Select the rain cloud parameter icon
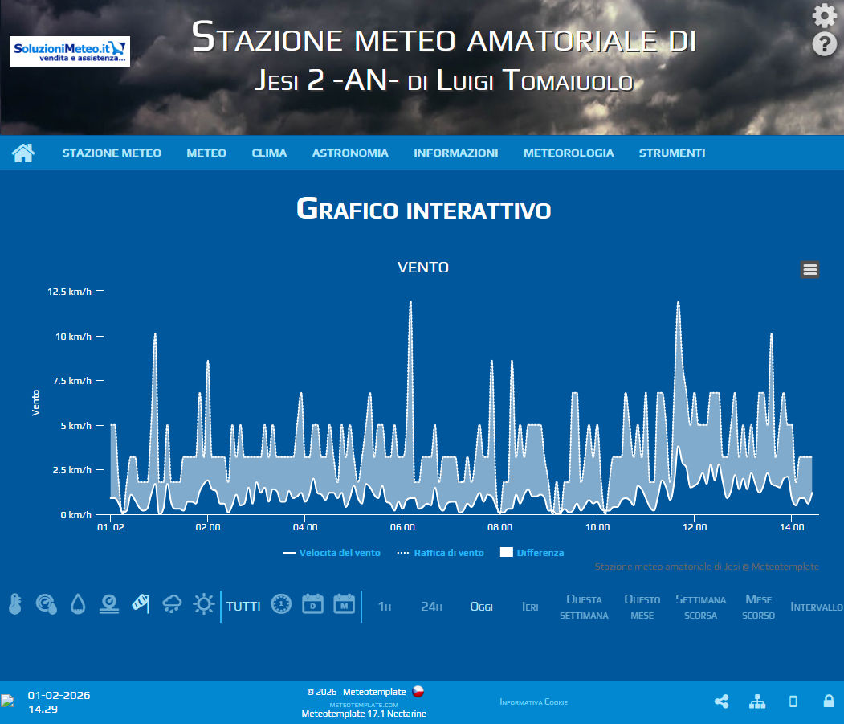The image size is (844, 724). pos(172,604)
